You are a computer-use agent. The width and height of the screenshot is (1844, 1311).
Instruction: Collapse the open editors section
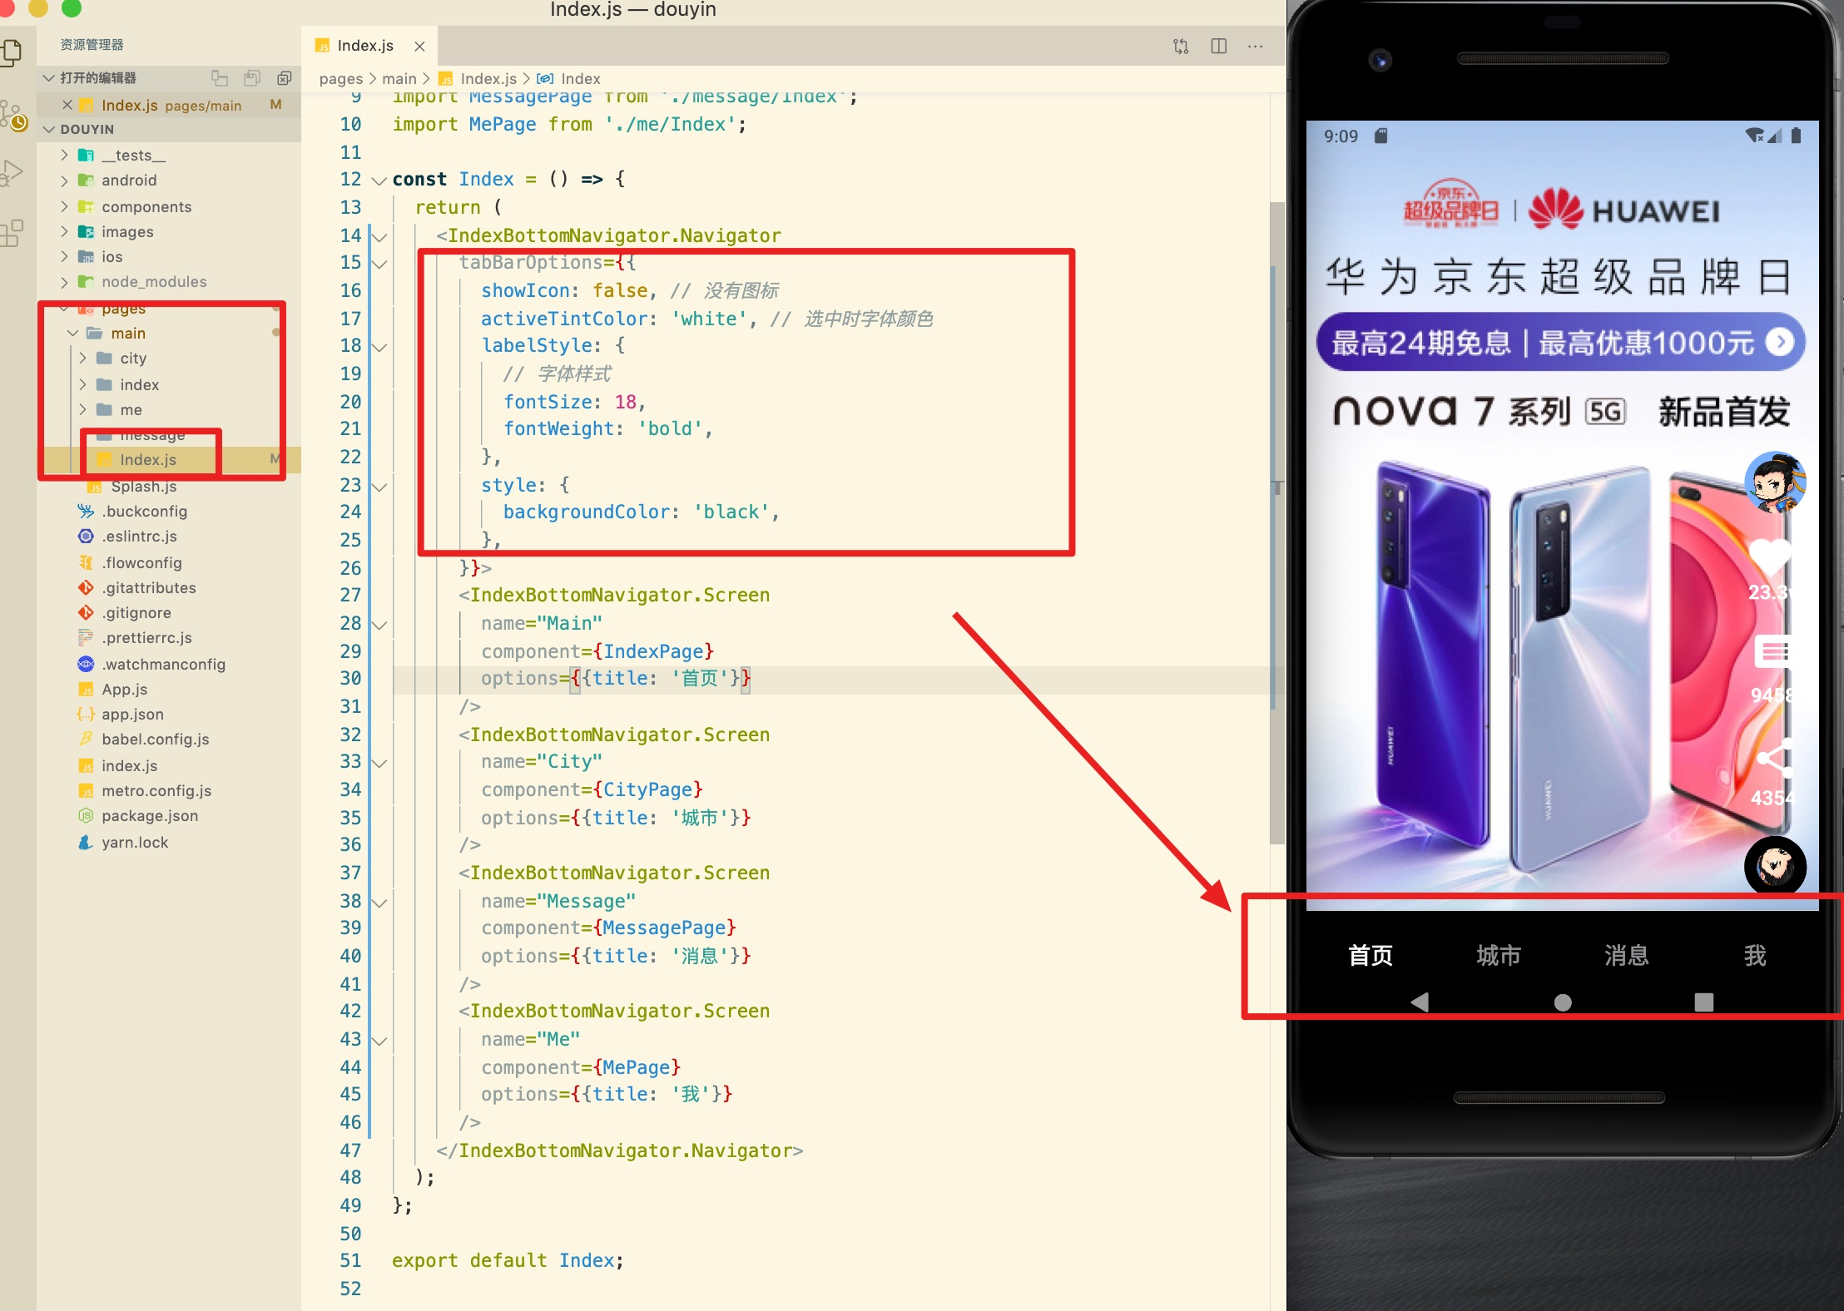click(x=48, y=78)
